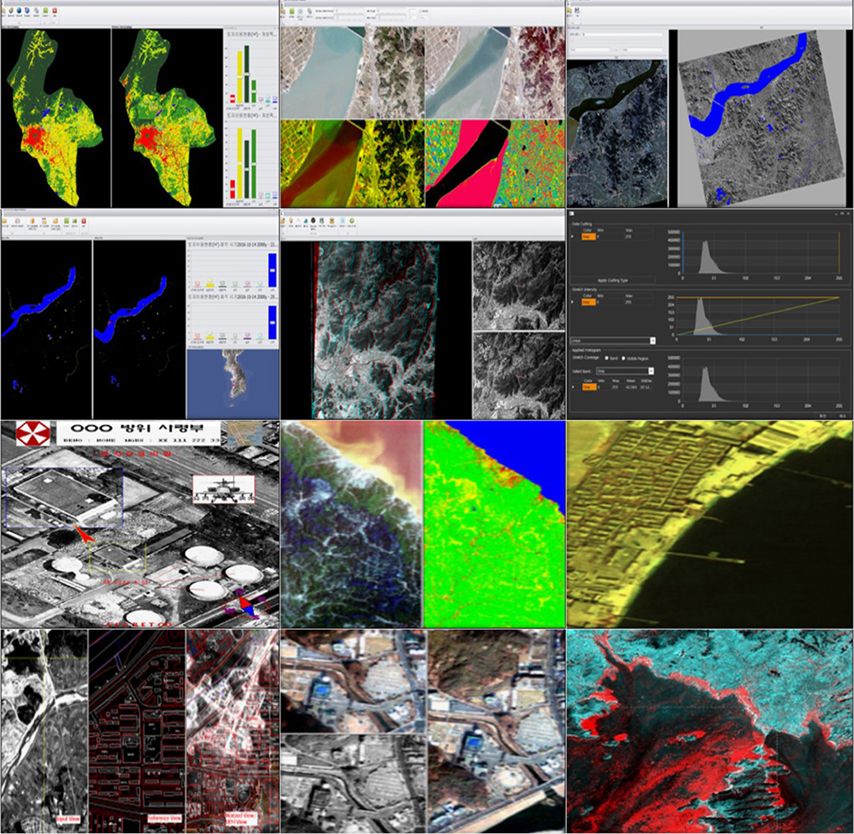Screen dimensions: 854x834
Task: Click the first icon in the blue river window toolbar
Action: click(6, 223)
